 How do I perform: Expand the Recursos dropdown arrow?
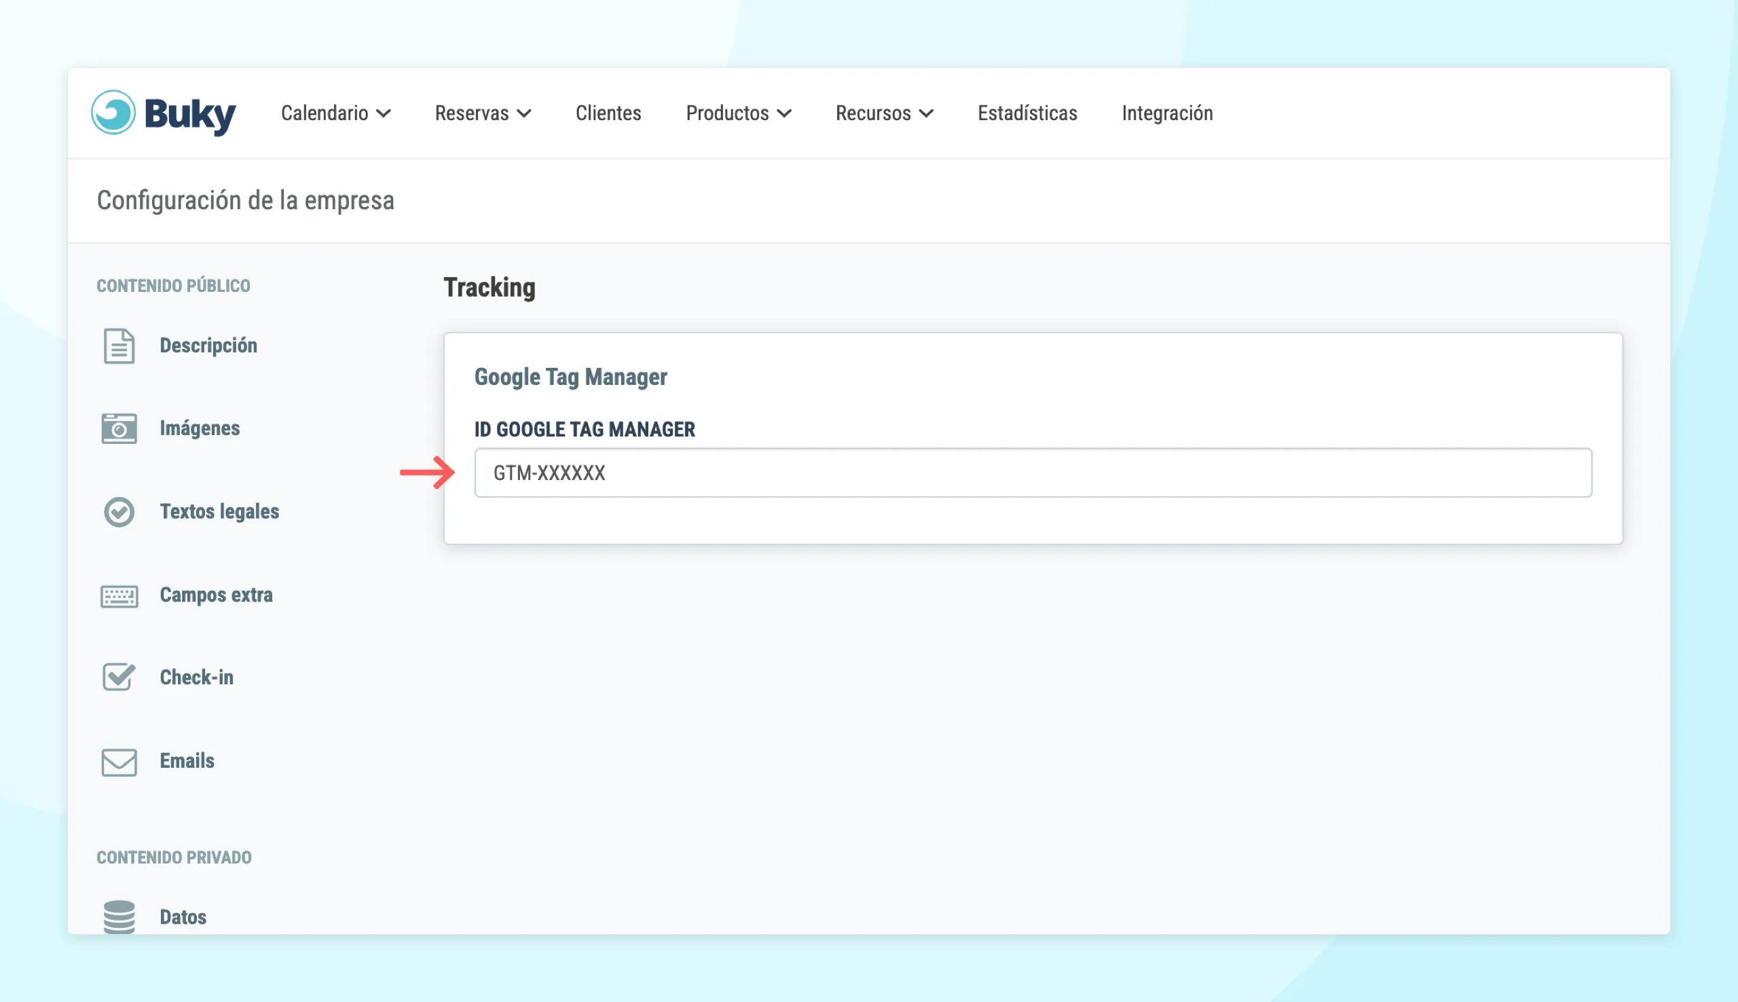click(x=926, y=113)
